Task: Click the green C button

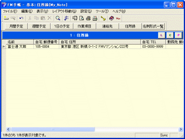Action: coord(170,35)
